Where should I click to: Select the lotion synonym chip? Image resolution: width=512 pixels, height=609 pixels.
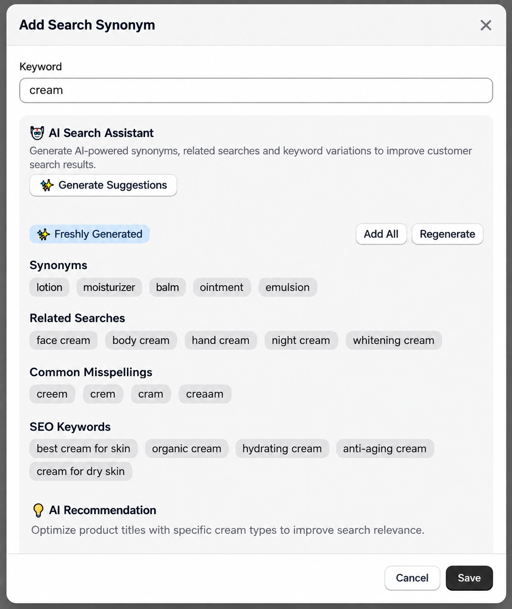[49, 287]
